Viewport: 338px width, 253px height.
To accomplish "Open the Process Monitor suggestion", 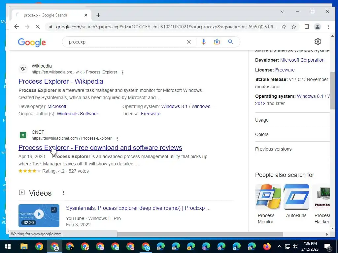I will click(268, 204).
